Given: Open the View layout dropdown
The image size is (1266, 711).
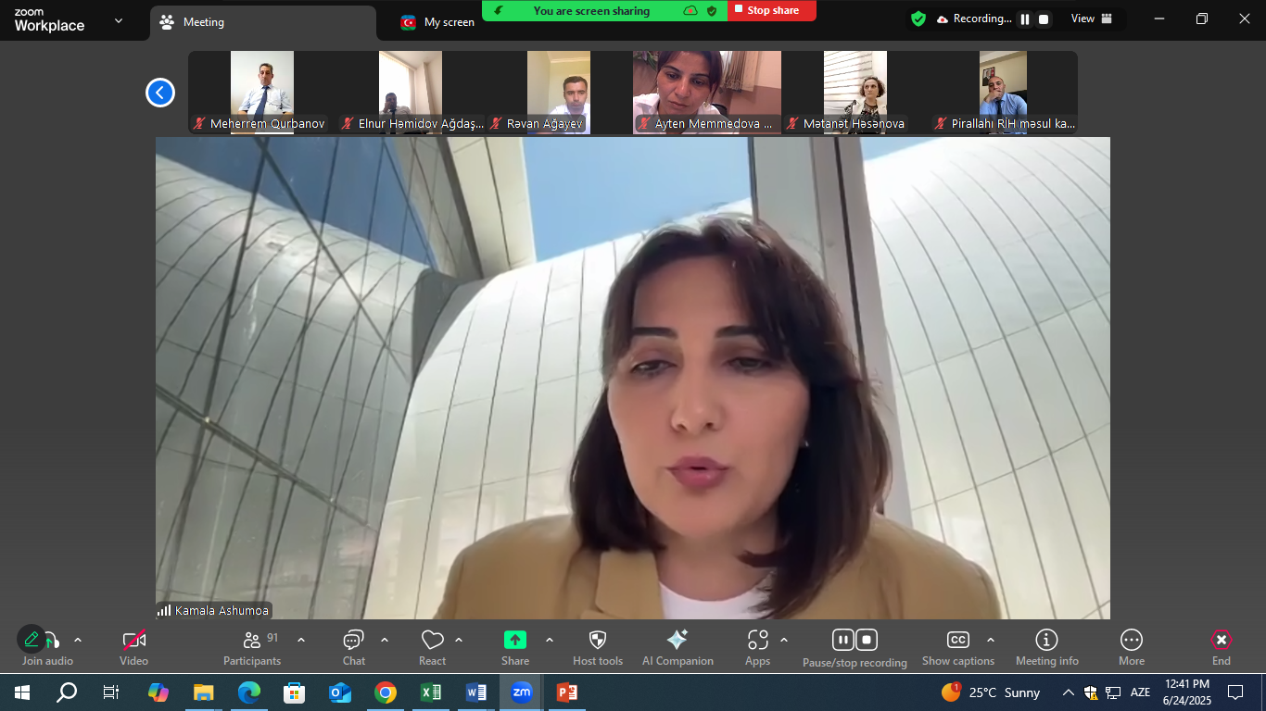Looking at the screenshot, I should 1092,19.
